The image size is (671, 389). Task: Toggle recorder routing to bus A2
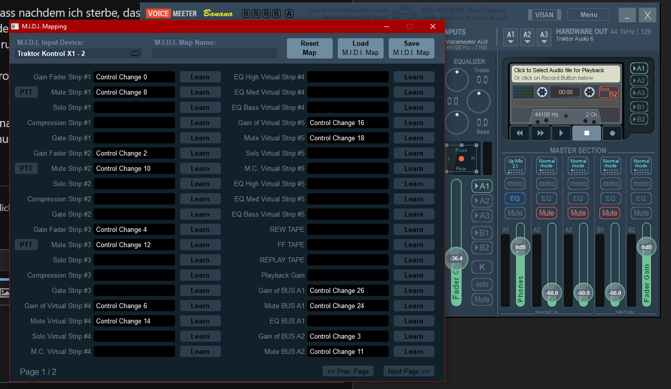(x=639, y=80)
